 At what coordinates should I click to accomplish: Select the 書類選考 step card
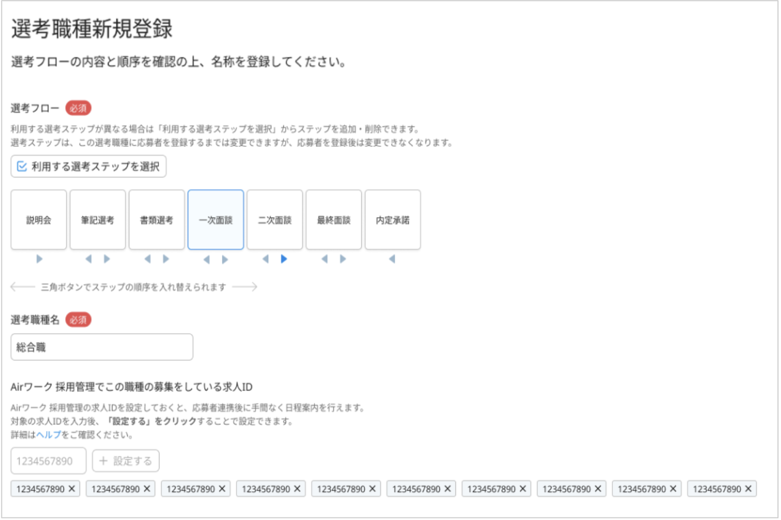(x=157, y=220)
